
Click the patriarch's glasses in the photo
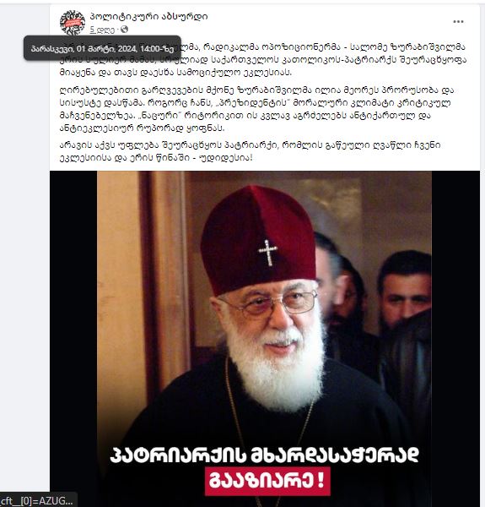[271, 303]
